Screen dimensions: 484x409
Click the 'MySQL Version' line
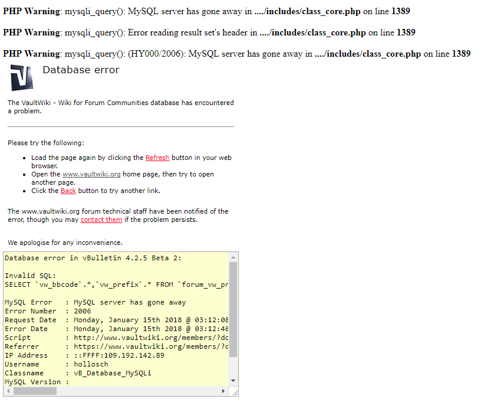(x=37, y=382)
